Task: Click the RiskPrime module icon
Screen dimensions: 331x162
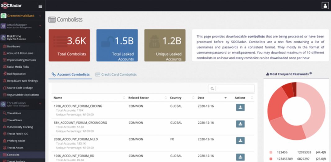Action: (x=3, y=38)
